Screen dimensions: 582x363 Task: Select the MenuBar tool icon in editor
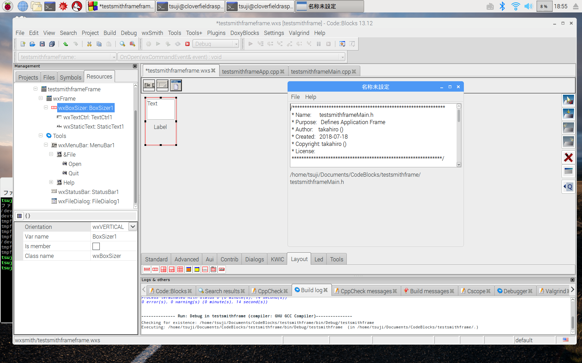tap(149, 85)
